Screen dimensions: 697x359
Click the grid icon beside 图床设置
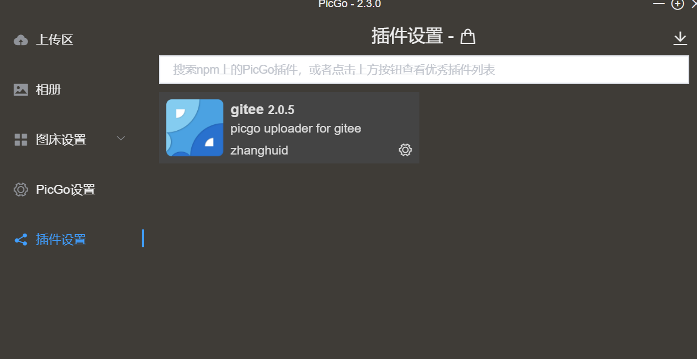coord(20,140)
